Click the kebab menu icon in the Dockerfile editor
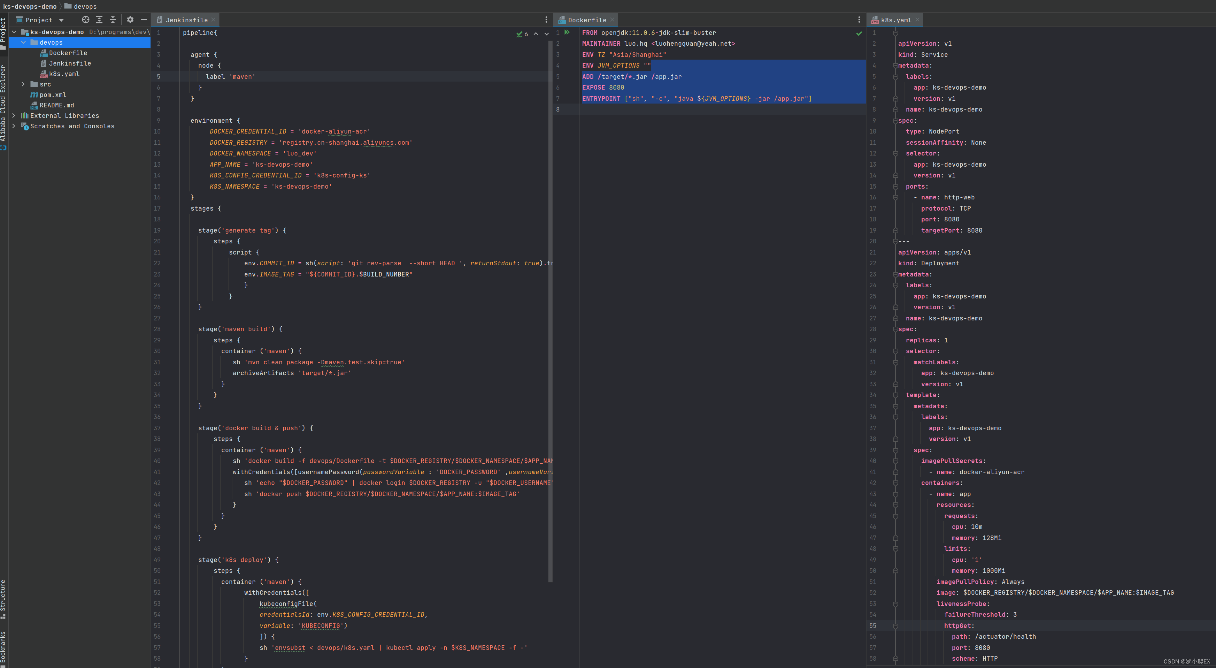The image size is (1216, 668). (859, 20)
